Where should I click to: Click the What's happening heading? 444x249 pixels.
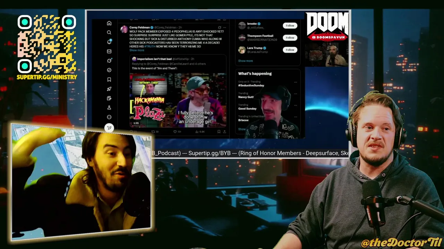tap(255, 74)
